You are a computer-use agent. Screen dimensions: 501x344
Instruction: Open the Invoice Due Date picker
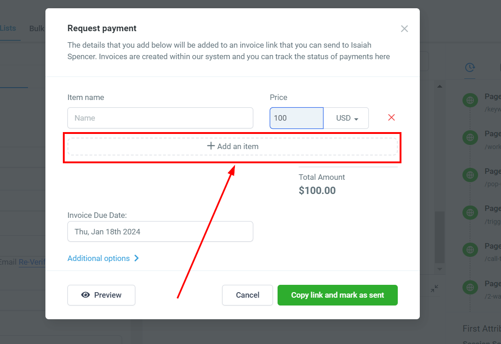(x=160, y=232)
